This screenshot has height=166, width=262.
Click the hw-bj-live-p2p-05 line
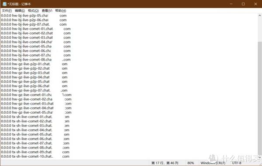pyautogui.click(x=34, y=16)
